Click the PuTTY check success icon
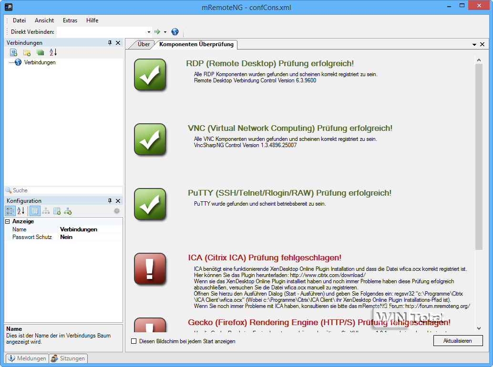Viewport: 493px width, 367px height. (x=150, y=204)
